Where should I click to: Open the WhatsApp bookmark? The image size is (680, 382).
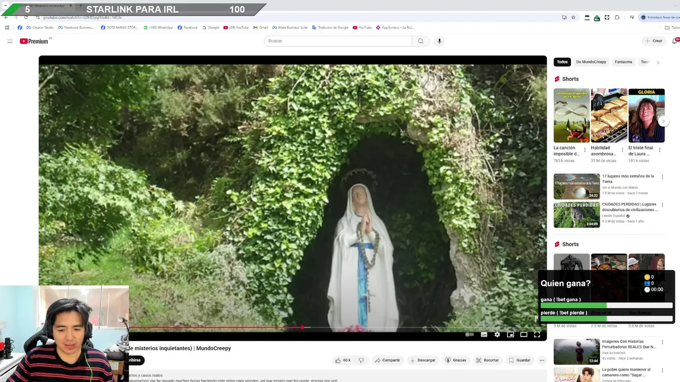tap(158, 28)
